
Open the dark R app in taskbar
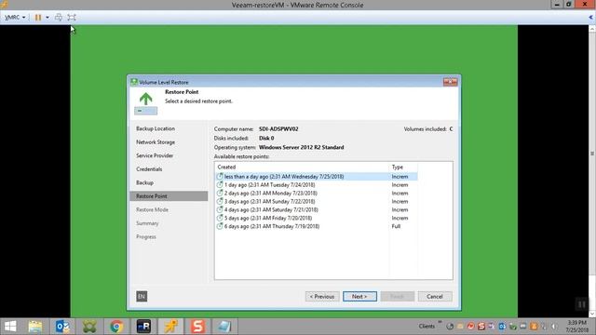pos(143,327)
